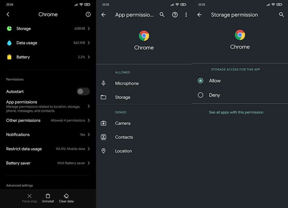Viewport: 288px width, 208px height.
Task: Tap battery status icon on Storage permission screen
Action: pyautogui.click(x=279, y=4)
